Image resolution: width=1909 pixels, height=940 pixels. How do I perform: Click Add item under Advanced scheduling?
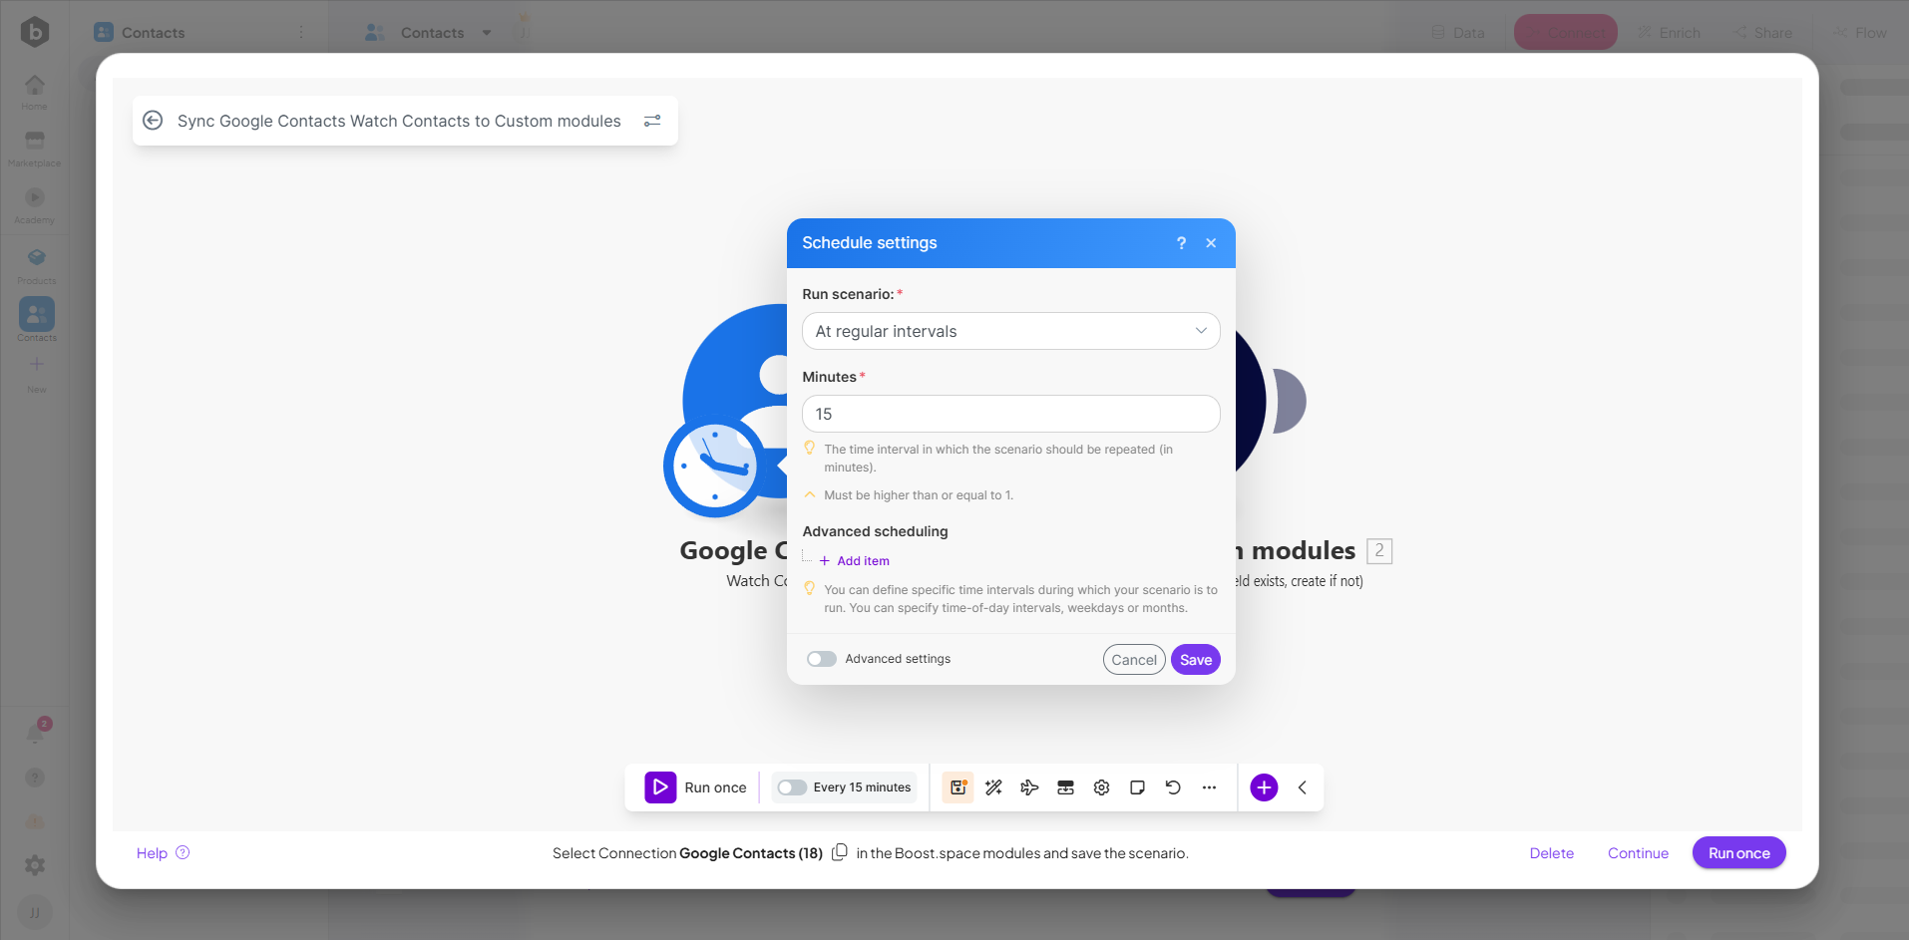862,561
